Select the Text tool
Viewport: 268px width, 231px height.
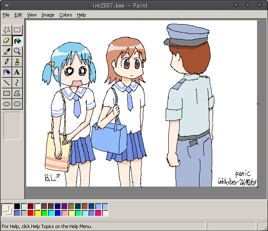[17, 72]
